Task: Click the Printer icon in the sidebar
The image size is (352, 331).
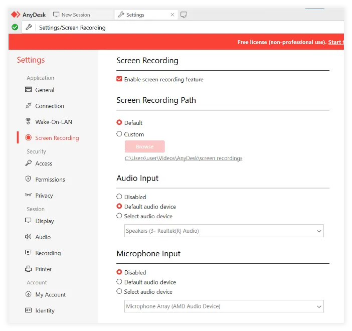Action: click(x=29, y=269)
